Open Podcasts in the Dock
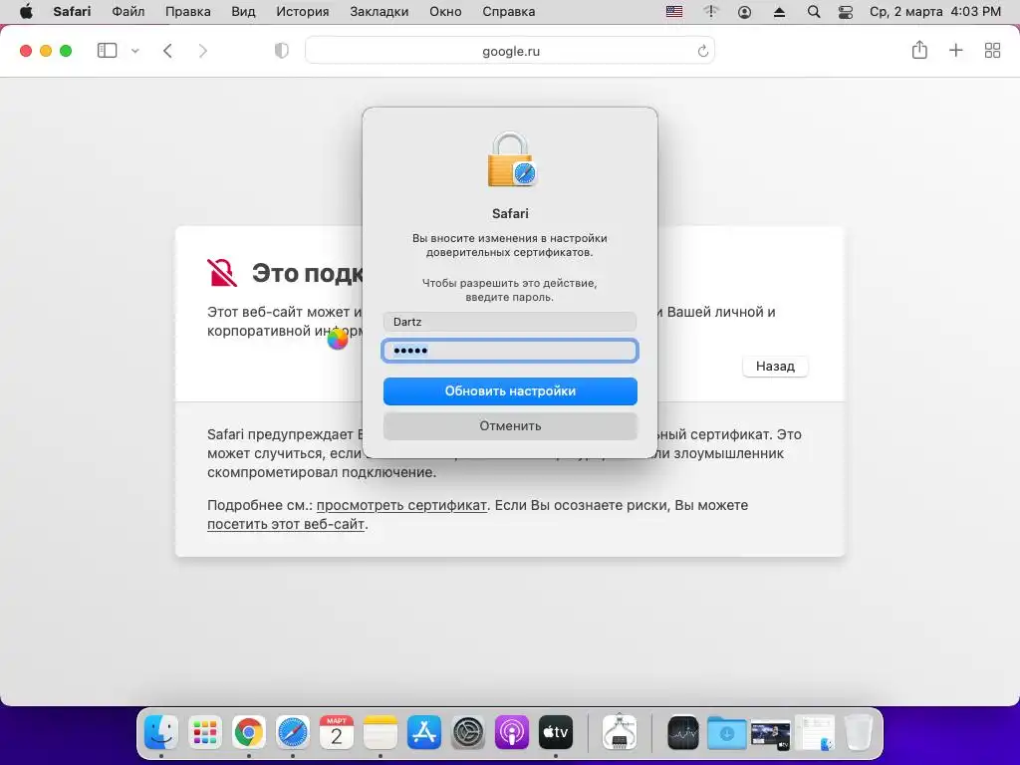 pyautogui.click(x=512, y=732)
